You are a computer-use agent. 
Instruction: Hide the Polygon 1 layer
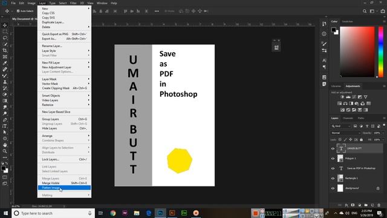(333, 159)
